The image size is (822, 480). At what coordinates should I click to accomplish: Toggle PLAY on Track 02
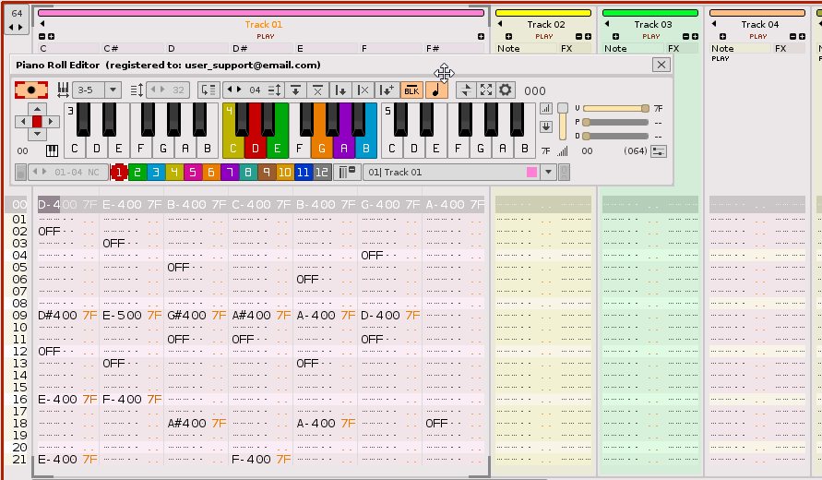pyautogui.click(x=544, y=37)
